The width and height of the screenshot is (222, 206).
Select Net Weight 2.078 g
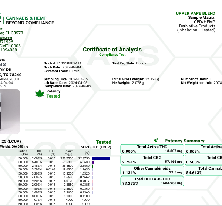coord(128,83)
